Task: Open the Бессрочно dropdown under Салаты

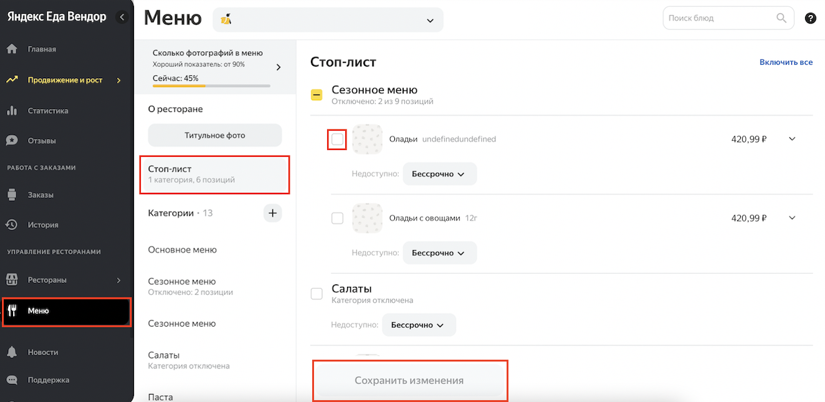Action: coord(419,325)
